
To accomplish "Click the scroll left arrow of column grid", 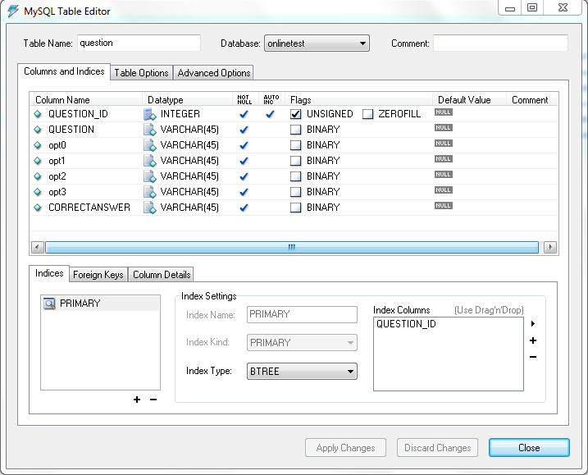I will tap(38, 247).
